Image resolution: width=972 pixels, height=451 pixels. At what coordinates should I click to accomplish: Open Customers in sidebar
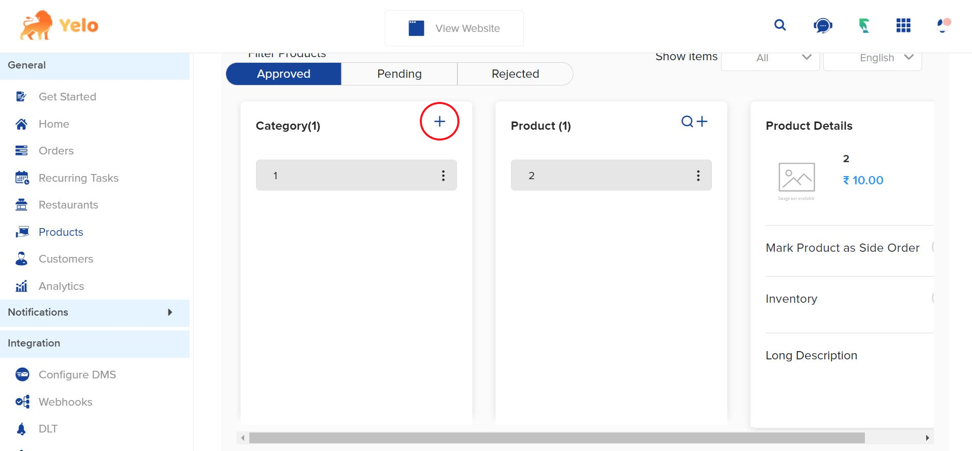coord(66,258)
